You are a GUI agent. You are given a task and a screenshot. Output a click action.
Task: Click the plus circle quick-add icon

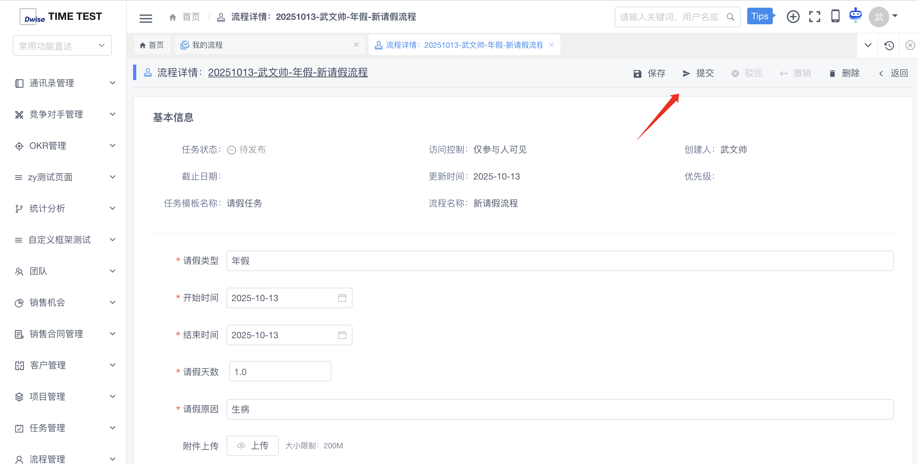coord(793,17)
